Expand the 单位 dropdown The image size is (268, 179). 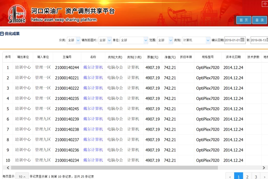pyautogui.click(x=146, y=40)
